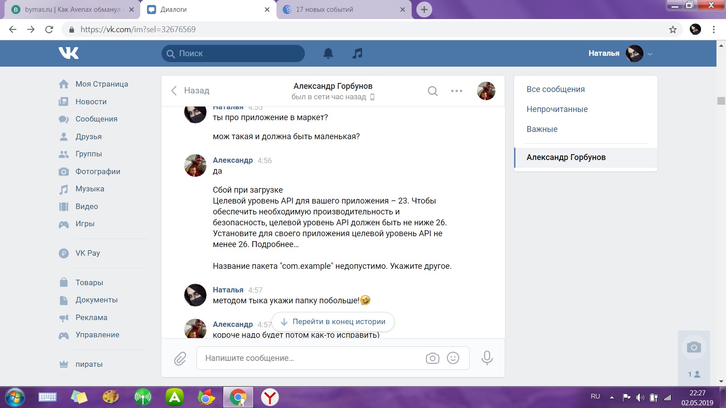
Task: Focus the Поиск search box
Action: [x=233, y=53]
